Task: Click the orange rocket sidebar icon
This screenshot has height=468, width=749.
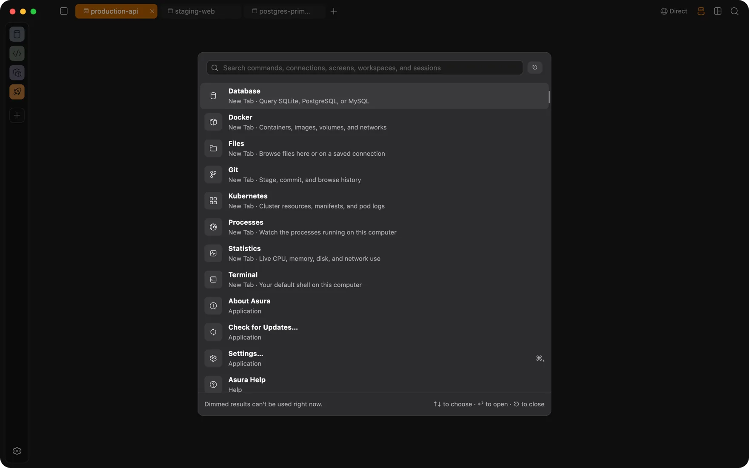Action: tap(17, 92)
